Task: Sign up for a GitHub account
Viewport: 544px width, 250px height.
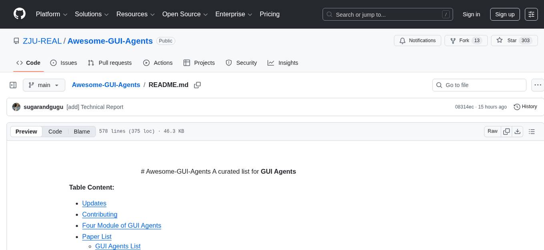Action: click(x=504, y=14)
